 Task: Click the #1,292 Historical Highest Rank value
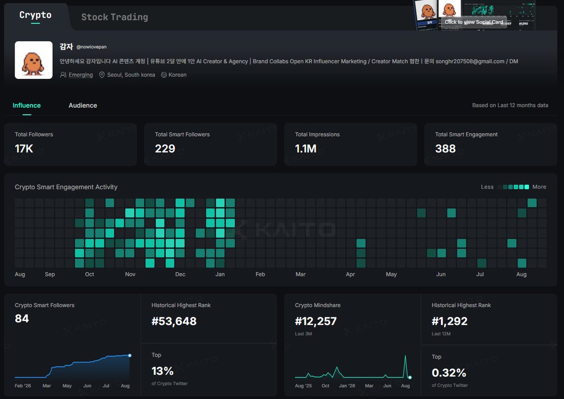point(450,321)
